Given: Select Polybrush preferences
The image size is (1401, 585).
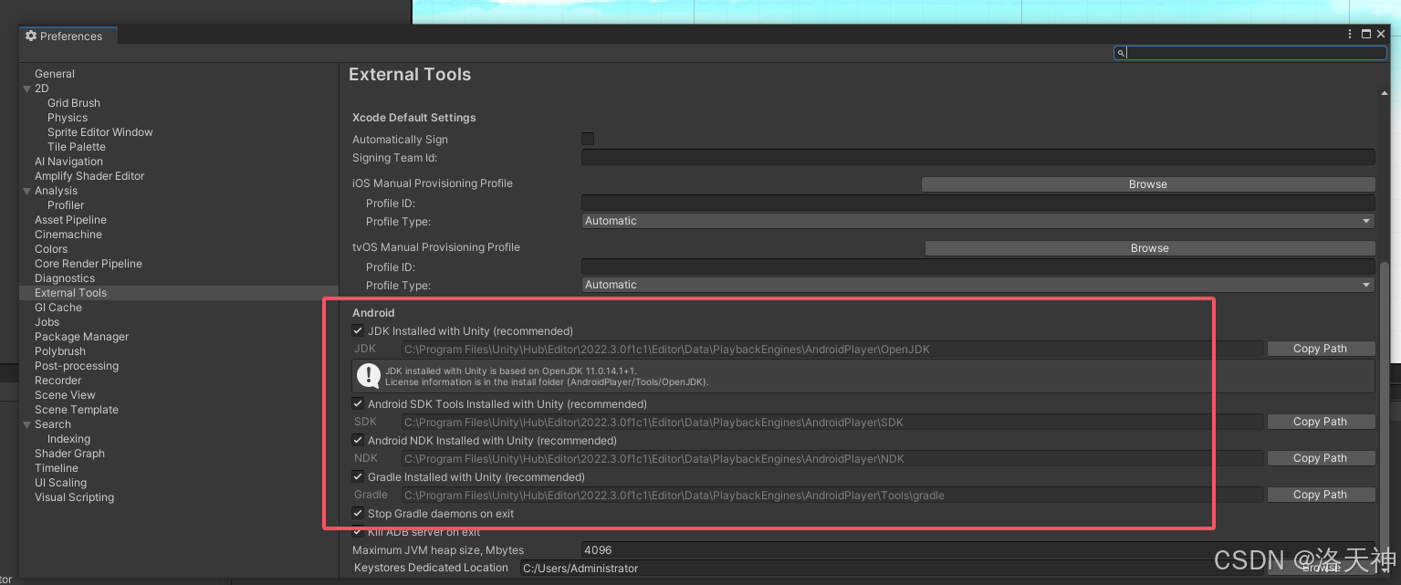Looking at the screenshot, I should point(60,351).
